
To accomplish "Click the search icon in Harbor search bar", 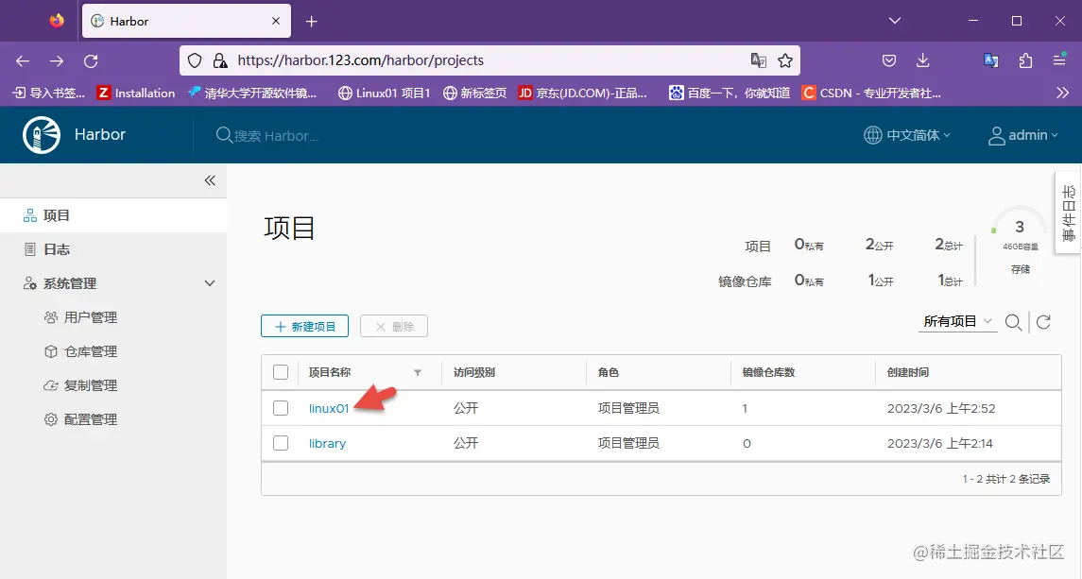I will (x=224, y=134).
